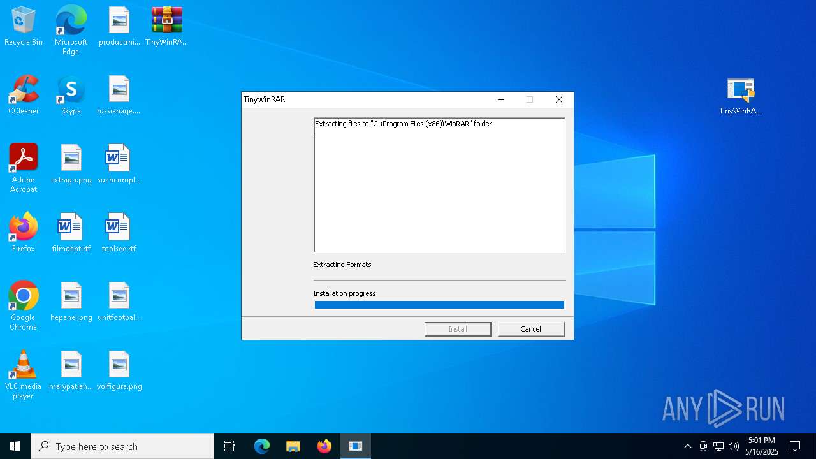Select the productmi... image file icon
Screen dimensions: 816x459
click(119, 27)
